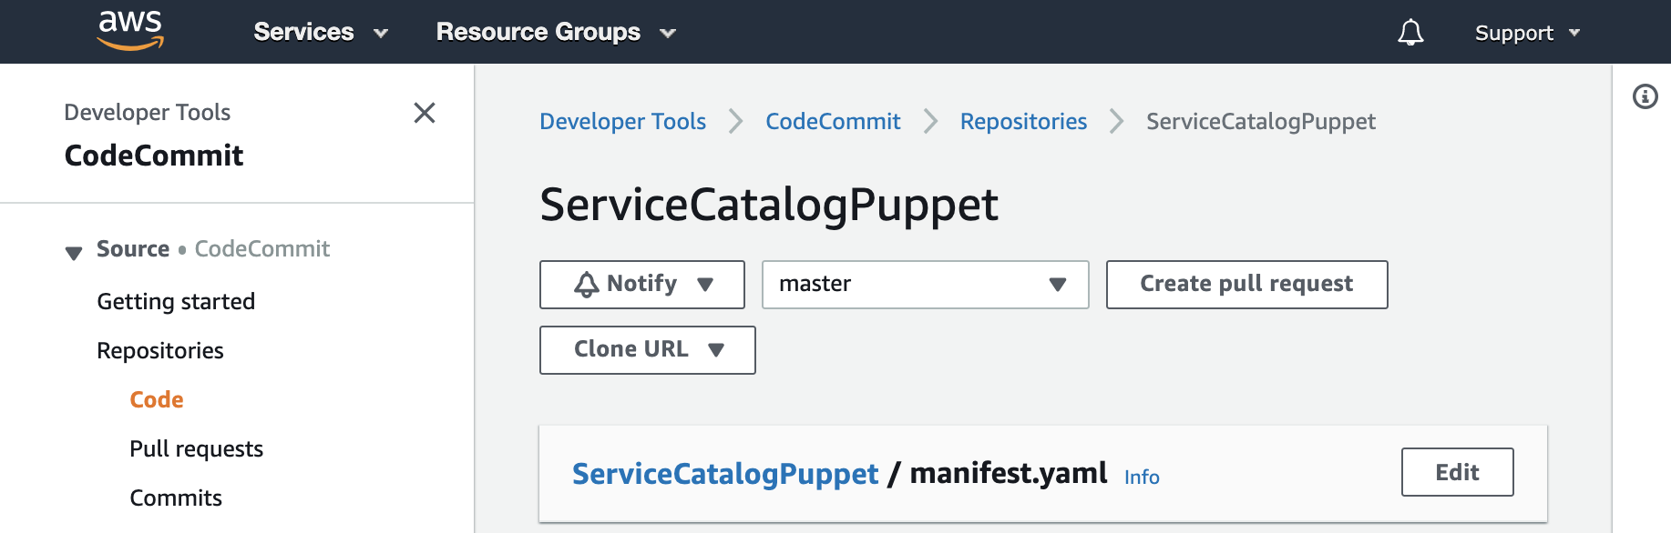
Task: Collapse the Source CodeCommit section triangle
Action: [x=74, y=253]
